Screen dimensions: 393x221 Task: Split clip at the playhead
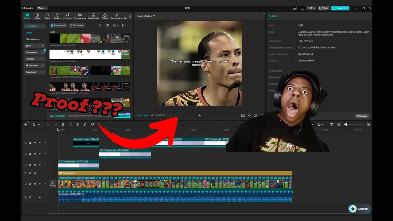click(x=63, y=125)
